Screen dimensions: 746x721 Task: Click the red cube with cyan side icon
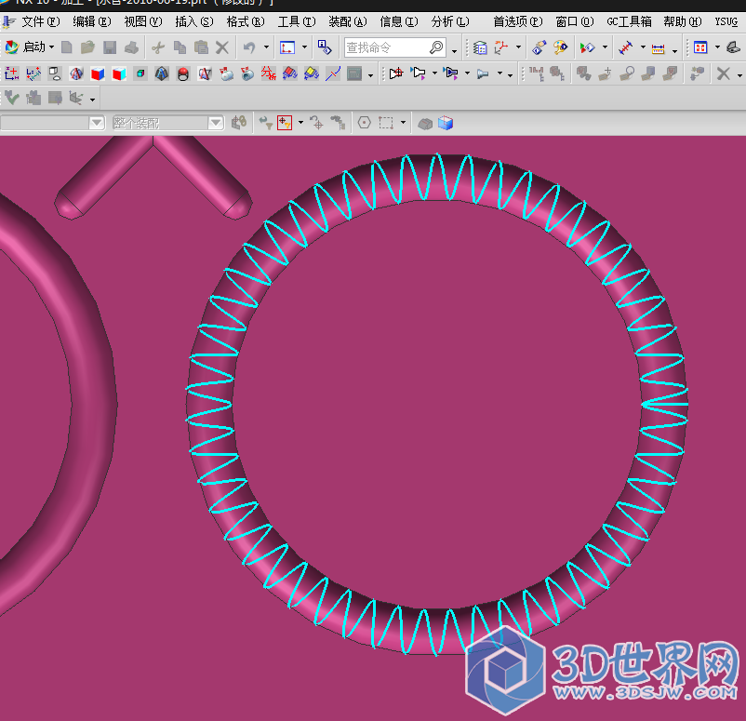119,73
